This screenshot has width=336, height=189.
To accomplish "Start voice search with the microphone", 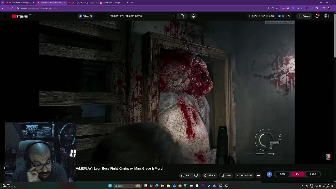I will tap(193, 16).
